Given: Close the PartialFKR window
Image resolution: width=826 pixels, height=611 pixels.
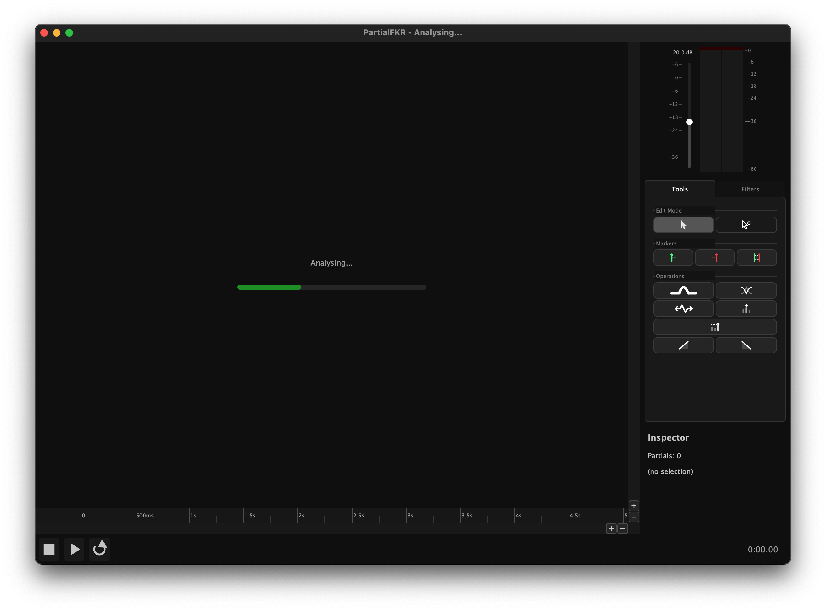Looking at the screenshot, I should tap(44, 32).
